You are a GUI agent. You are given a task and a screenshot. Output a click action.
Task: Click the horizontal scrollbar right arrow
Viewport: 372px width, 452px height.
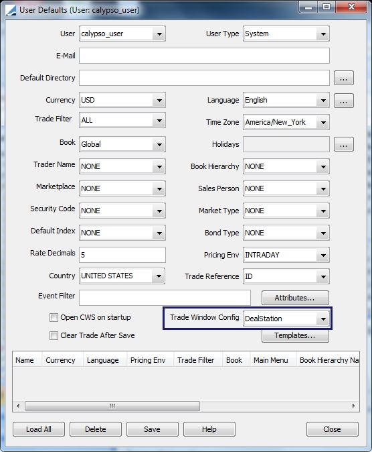[x=353, y=406]
